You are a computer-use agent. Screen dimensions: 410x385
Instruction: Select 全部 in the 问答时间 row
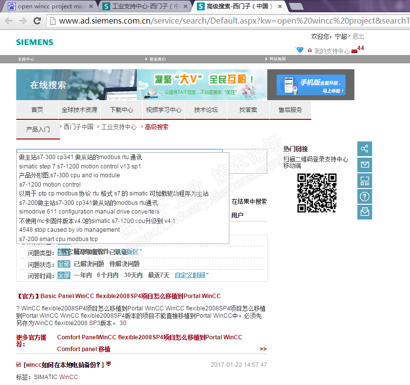[x=64, y=275]
